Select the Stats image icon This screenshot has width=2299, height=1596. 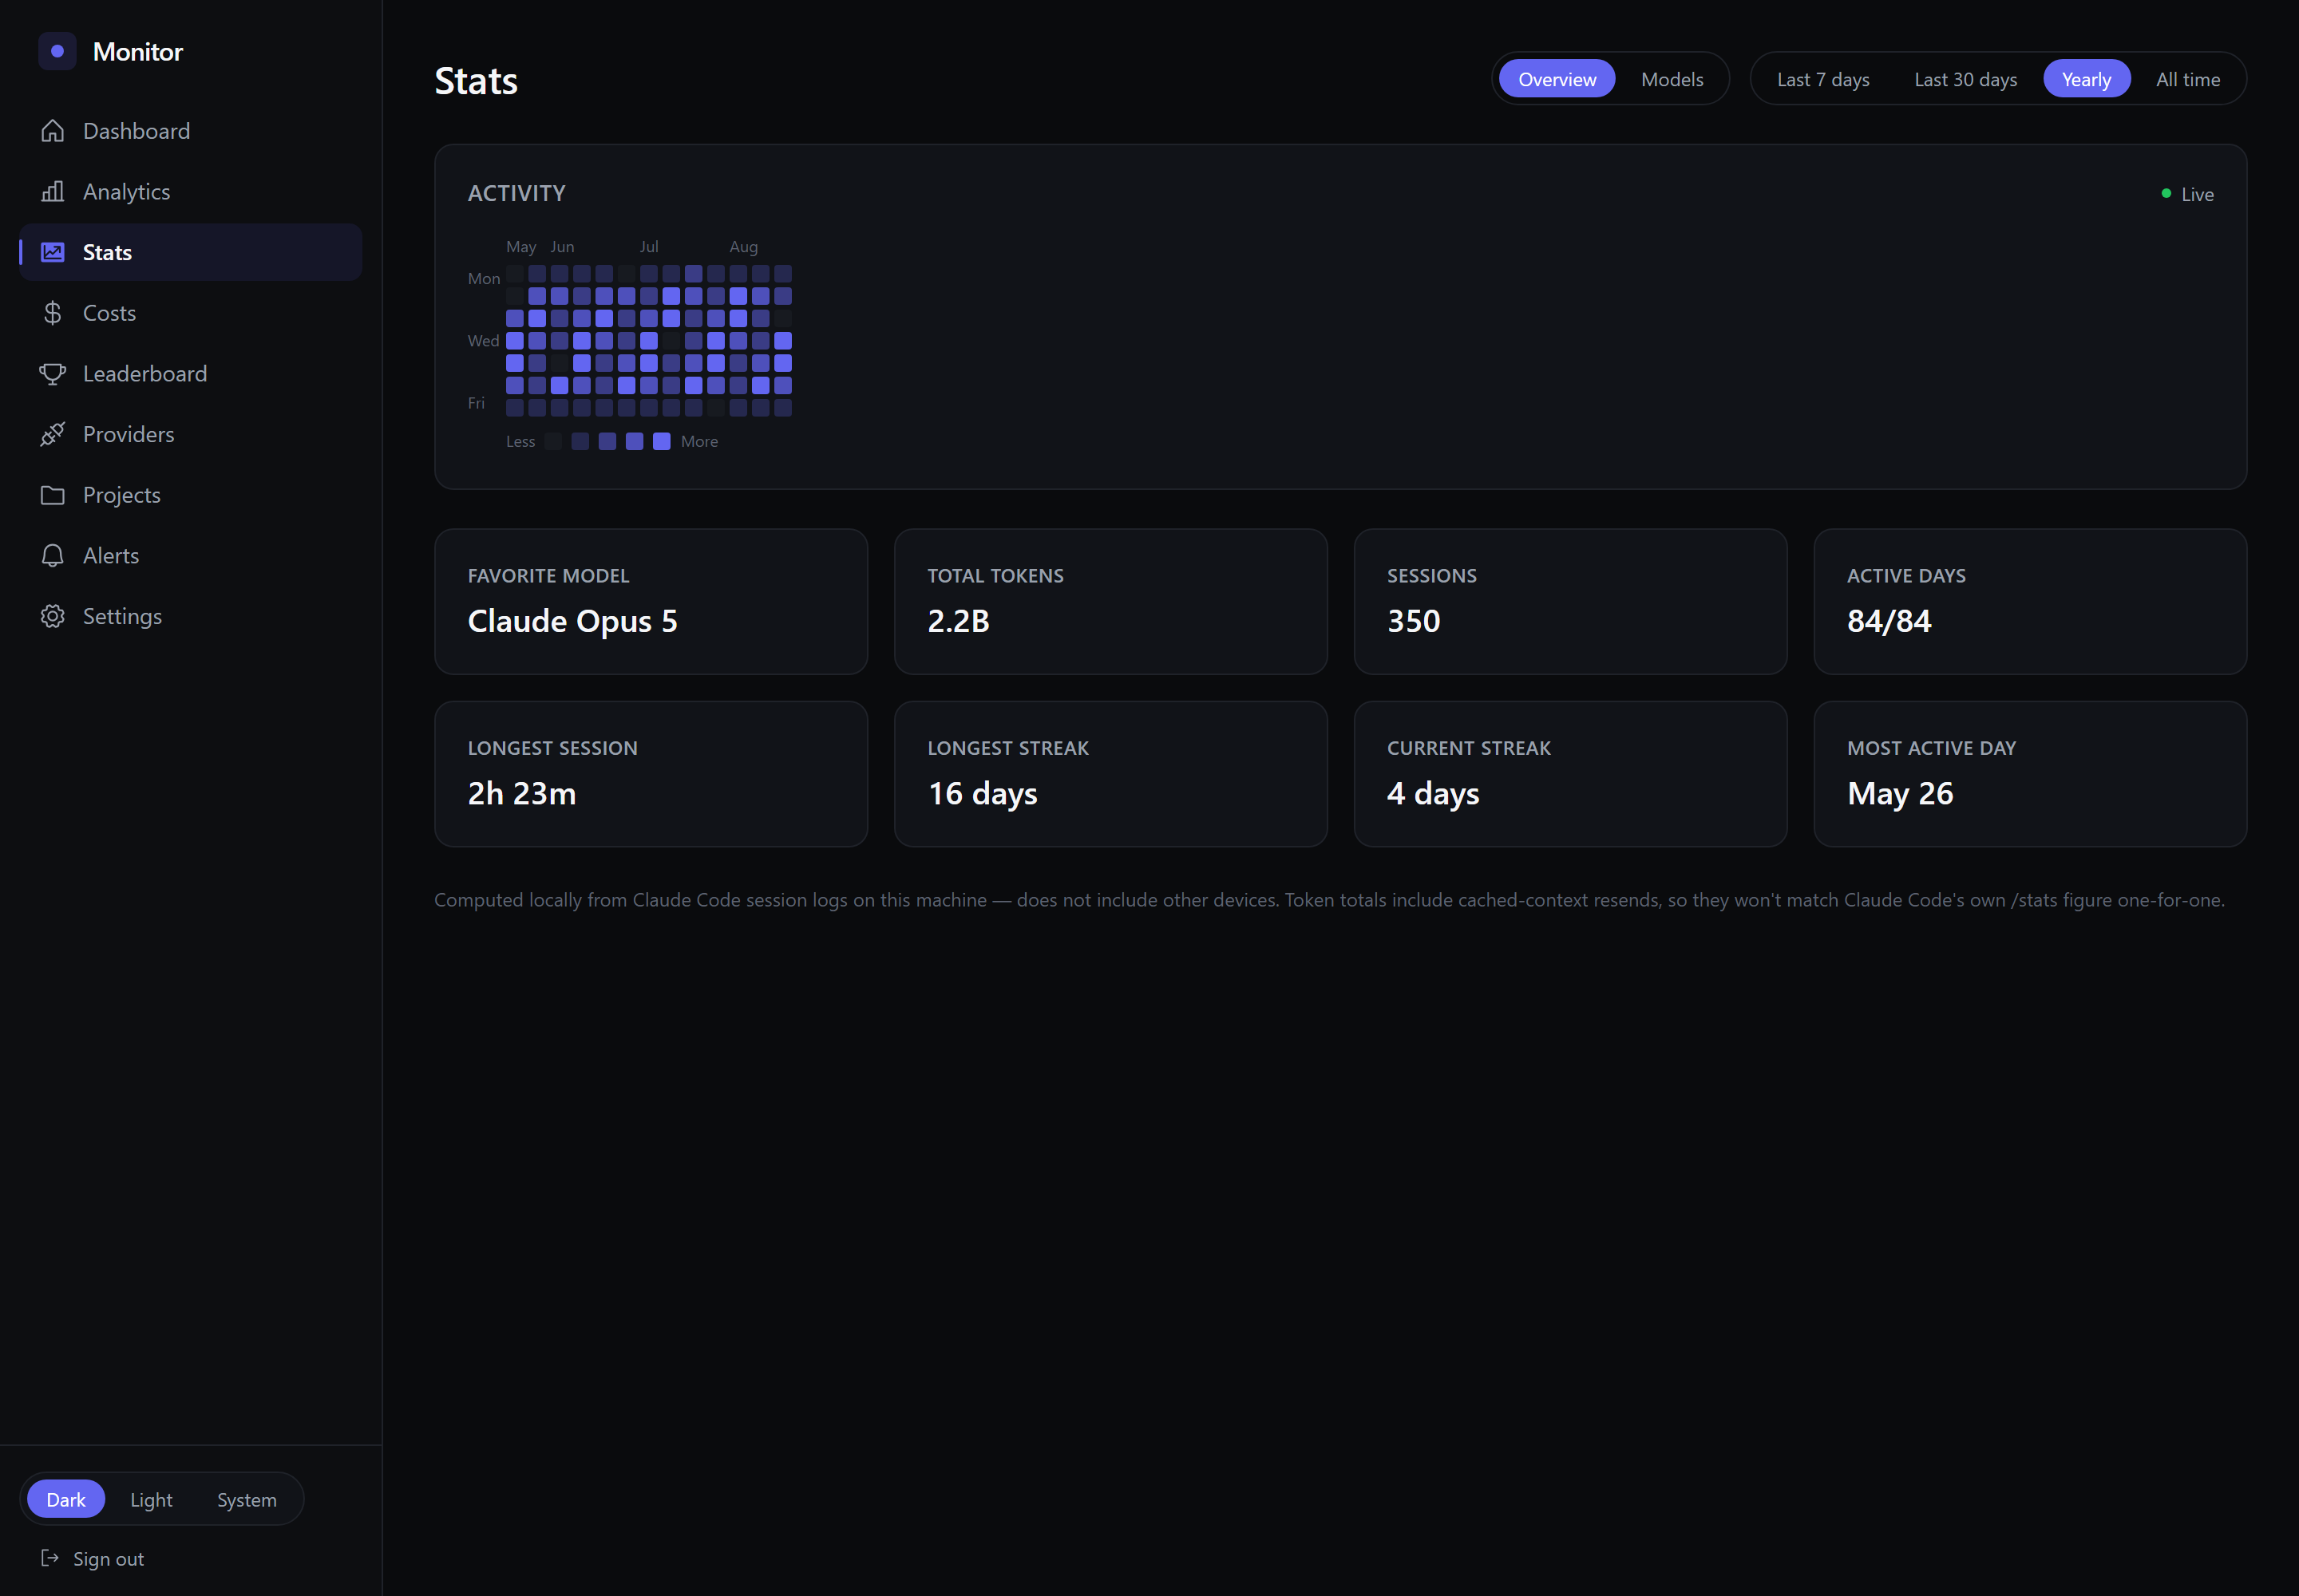(53, 252)
